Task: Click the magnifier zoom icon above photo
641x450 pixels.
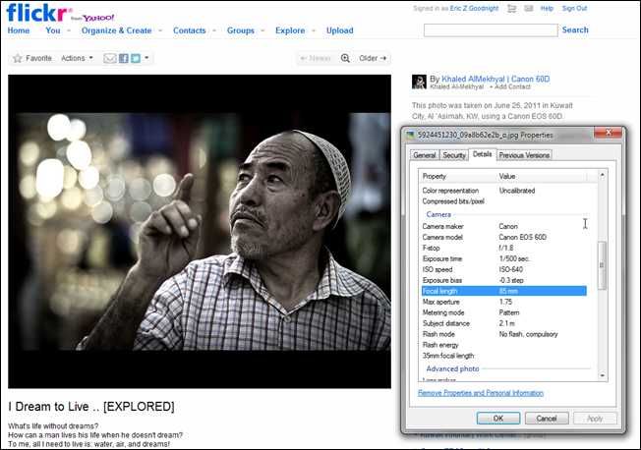Action: click(x=345, y=58)
